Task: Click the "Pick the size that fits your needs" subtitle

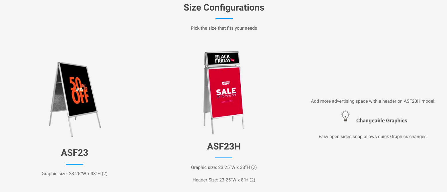Action: pos(224,28)
